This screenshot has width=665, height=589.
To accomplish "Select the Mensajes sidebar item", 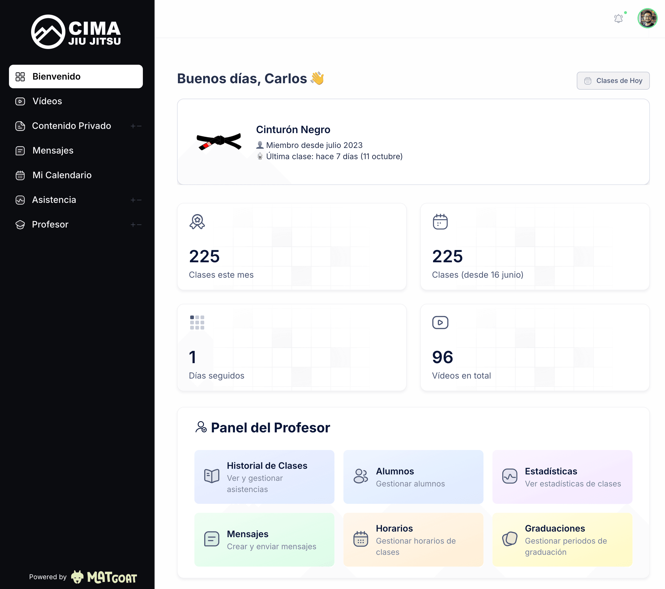I will (x=53, y=151).
